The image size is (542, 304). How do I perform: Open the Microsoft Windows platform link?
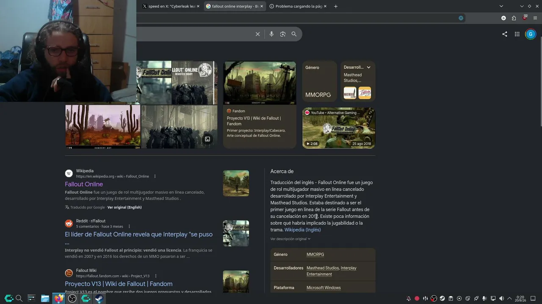click(x=324, y=288)
